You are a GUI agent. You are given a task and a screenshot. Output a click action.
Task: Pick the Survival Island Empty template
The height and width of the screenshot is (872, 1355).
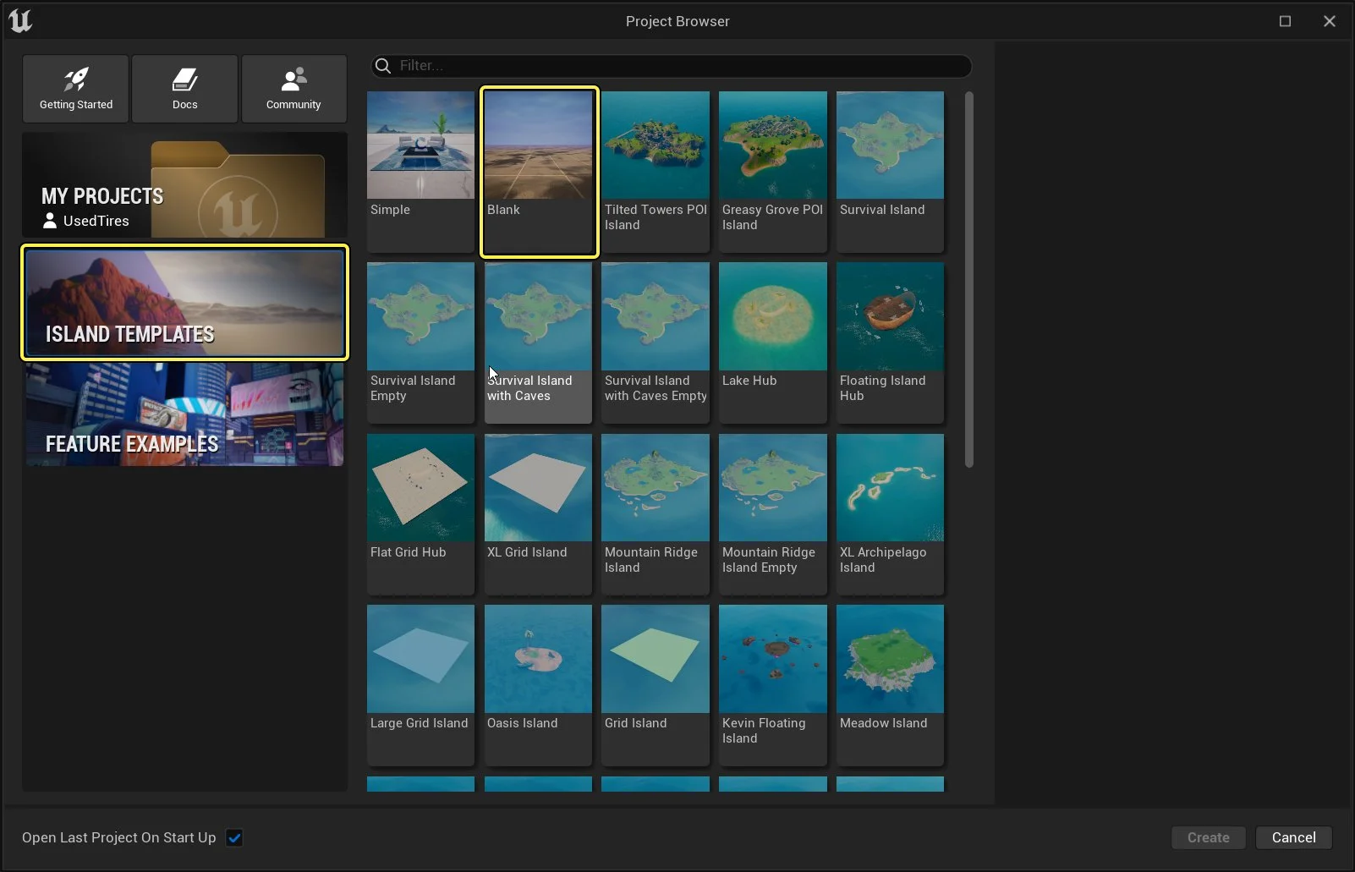(420, 343)
